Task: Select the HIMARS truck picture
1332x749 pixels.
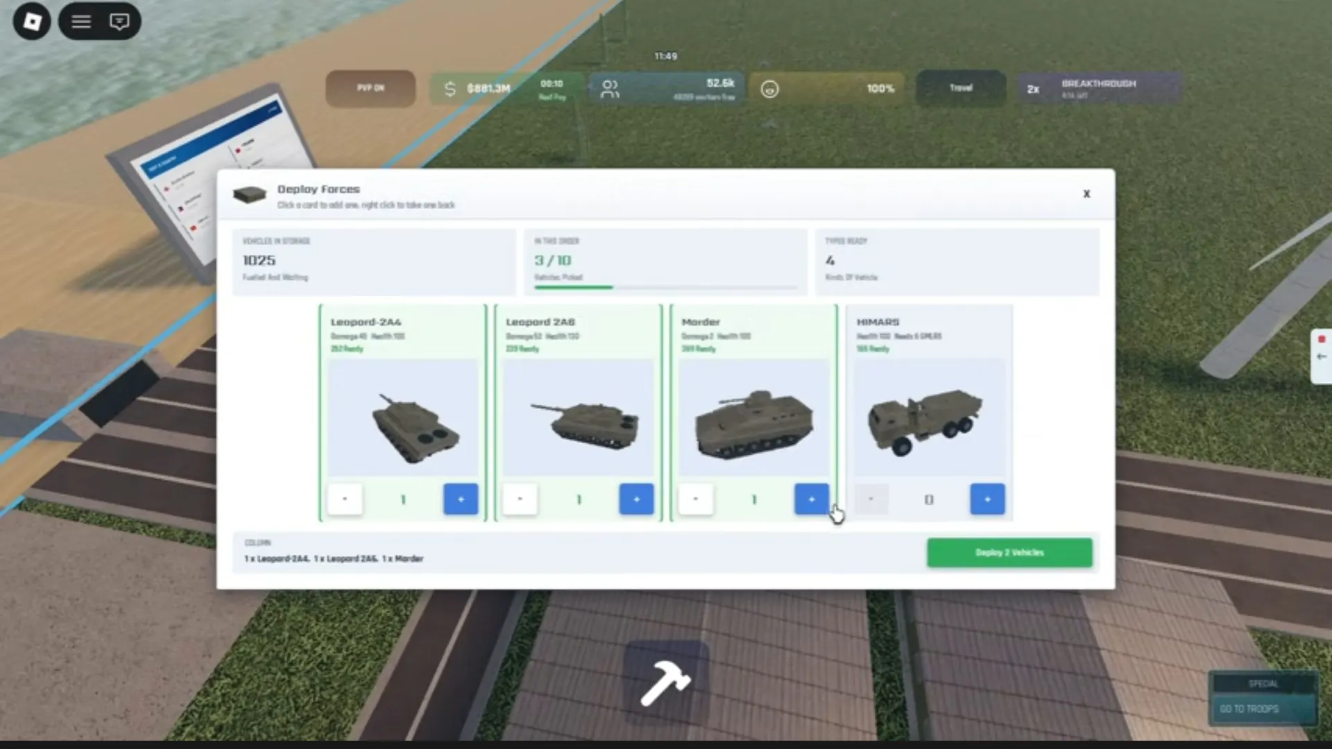Action: pos(930,417)
